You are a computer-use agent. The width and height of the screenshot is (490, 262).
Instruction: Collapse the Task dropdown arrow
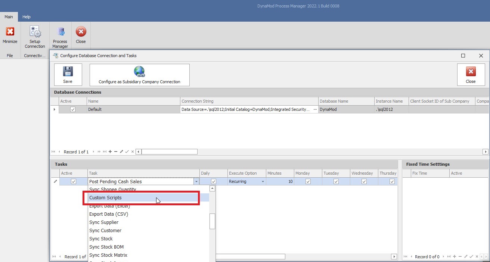coord(196,182)
